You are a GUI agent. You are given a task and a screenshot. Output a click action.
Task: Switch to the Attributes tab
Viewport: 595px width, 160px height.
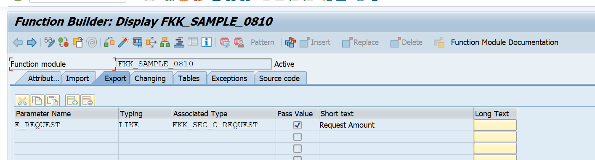click(43, 79)
